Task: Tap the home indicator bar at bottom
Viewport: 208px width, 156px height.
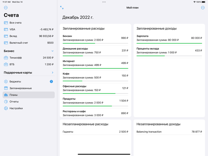Action: tap(104, 154)
